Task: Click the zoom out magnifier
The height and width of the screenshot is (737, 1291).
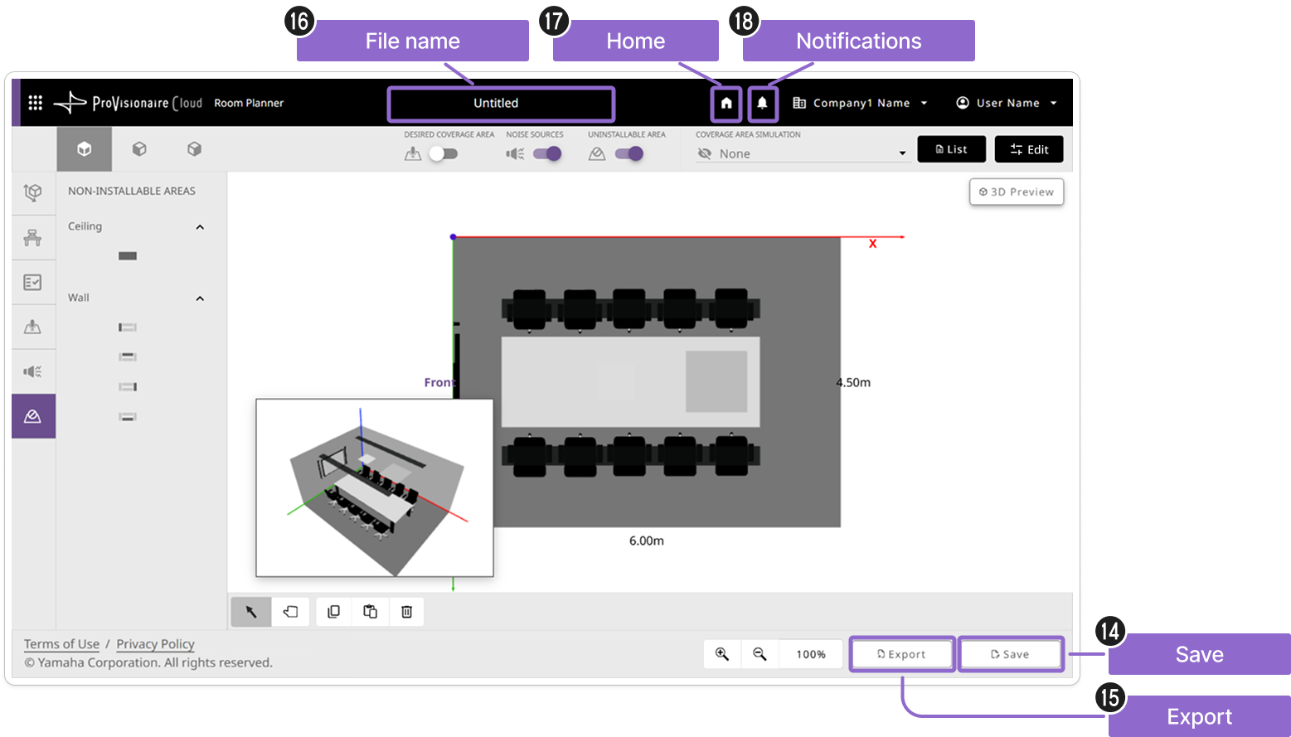Action: tap(760, 654)
